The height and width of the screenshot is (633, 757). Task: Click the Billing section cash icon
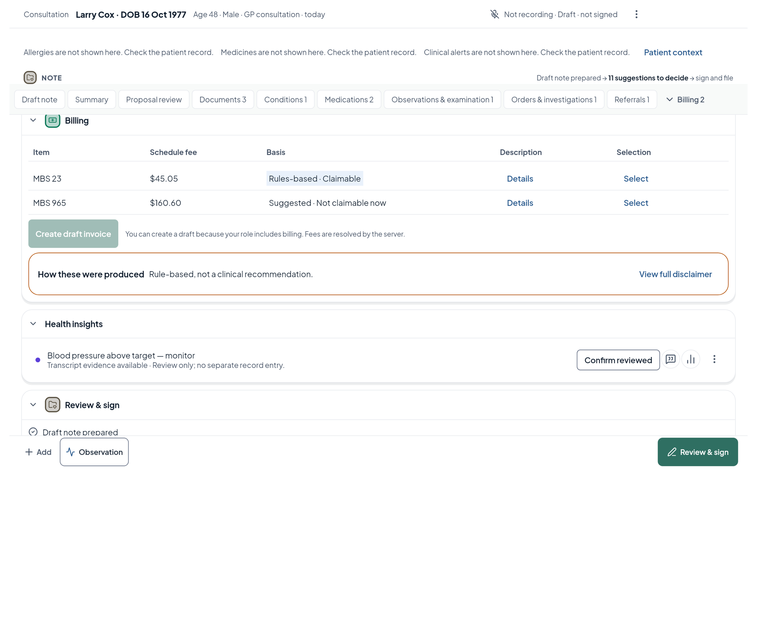[x=52, y=120]
